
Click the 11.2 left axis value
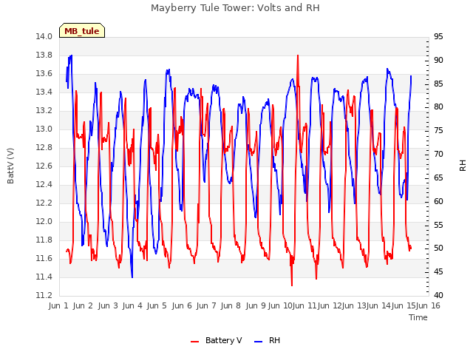(44, 296)
